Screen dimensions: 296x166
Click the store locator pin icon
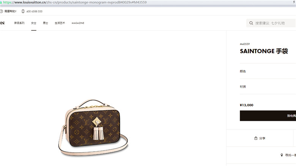(x=282, y=155)
